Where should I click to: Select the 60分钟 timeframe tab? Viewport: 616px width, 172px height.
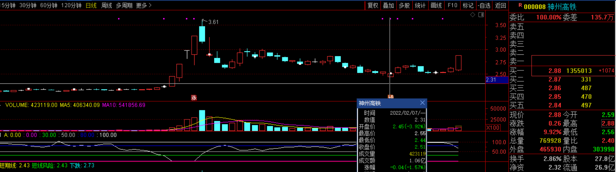49,5
